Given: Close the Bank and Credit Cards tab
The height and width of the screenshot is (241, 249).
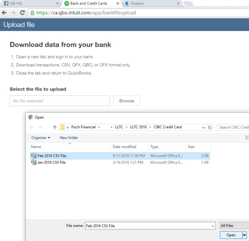Looking at the screenshot, I should point(118,3).
